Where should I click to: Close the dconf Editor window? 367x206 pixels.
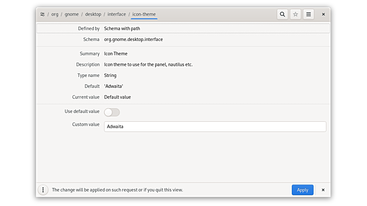point(323,15)
